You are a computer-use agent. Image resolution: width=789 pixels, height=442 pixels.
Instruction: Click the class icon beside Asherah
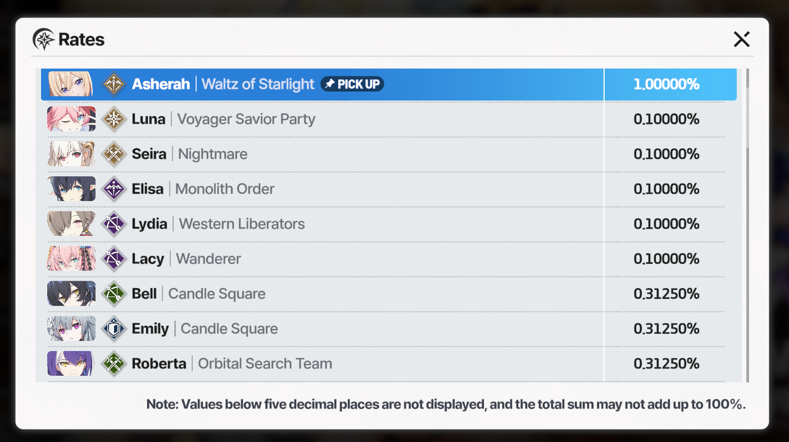(114, 84)
